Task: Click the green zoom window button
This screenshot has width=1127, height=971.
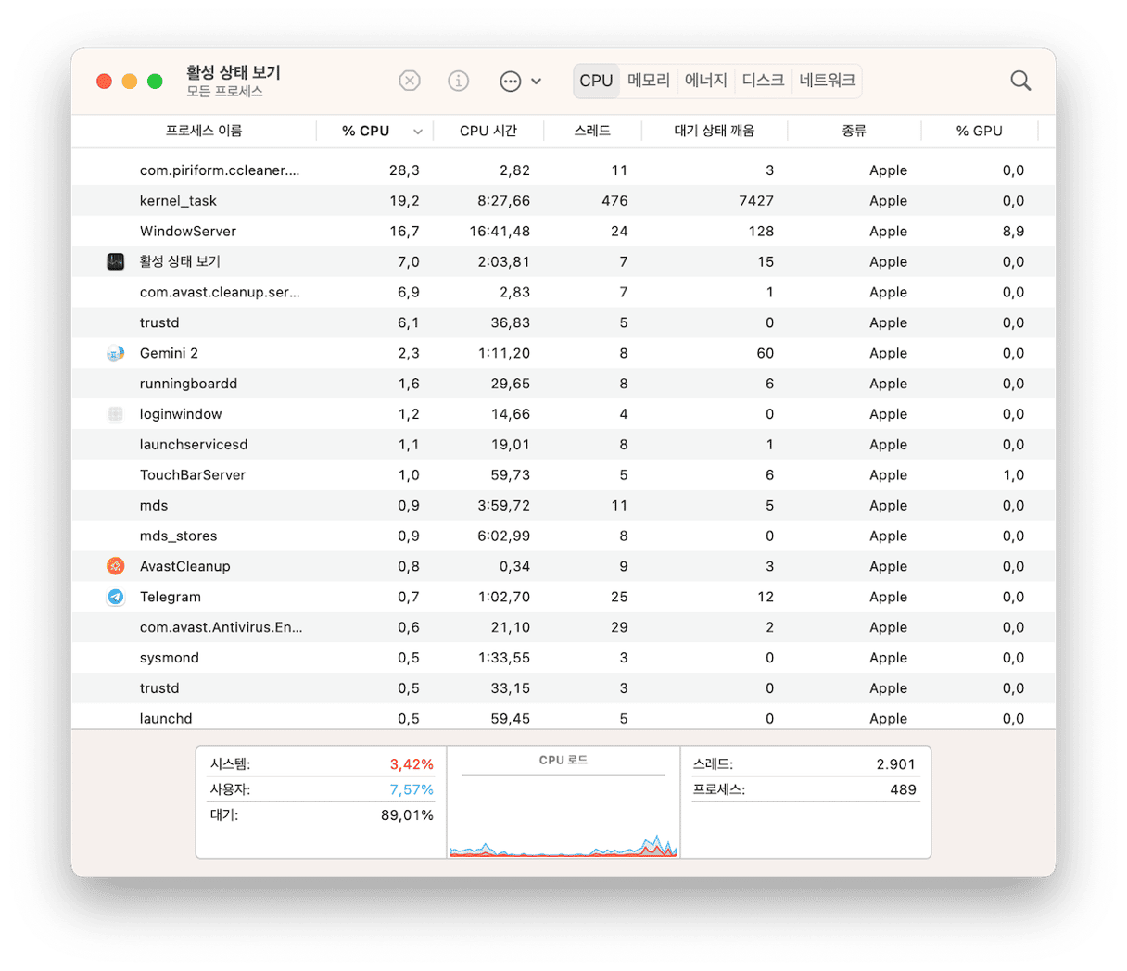Action: [x=155, y=82]
